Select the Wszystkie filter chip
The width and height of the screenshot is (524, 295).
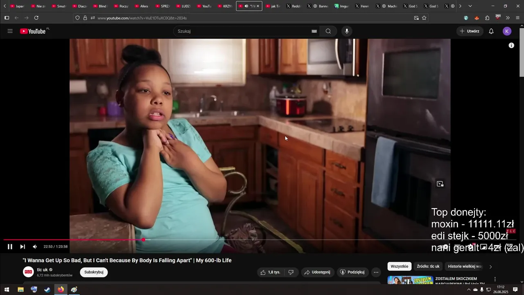tap(399, 266)
